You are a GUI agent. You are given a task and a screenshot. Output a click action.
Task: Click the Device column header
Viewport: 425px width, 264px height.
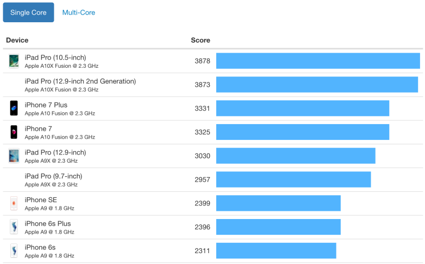pyautogui.click(x=17, y=40)
